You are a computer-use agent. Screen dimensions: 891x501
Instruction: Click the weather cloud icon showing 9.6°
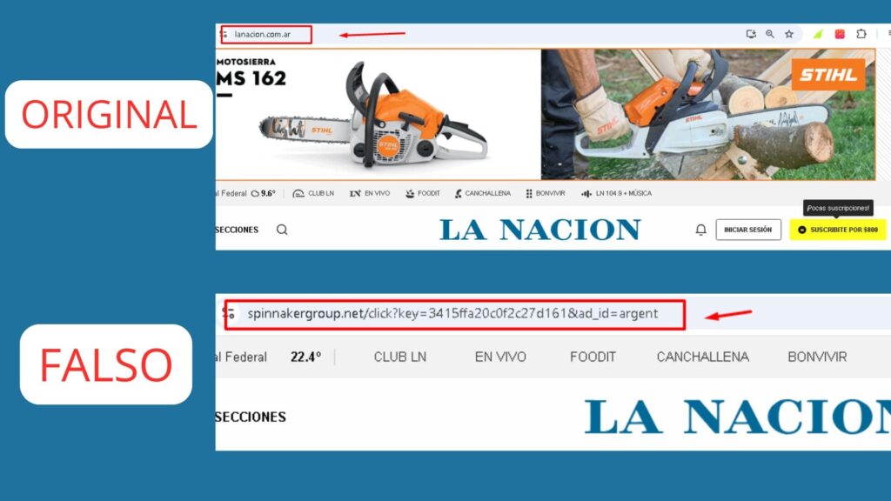click(255, 194)
